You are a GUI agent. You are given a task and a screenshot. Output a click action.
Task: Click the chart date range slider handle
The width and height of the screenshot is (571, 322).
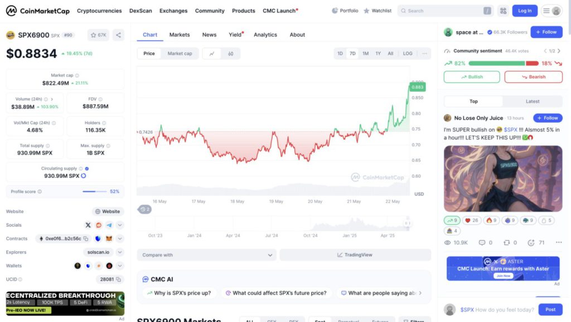tap(407, 223)
